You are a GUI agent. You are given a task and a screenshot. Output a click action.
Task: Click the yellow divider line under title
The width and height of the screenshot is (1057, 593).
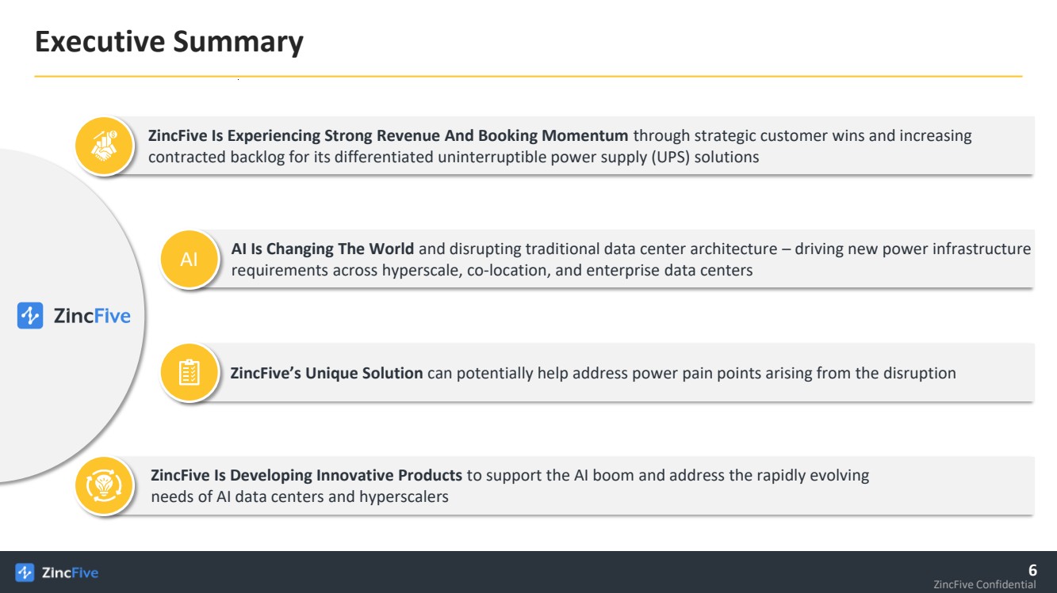528,76
